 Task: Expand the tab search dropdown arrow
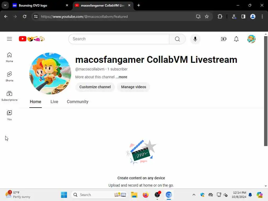(5, 5)
